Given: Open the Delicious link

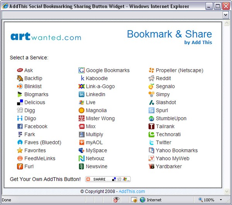Looking at the screenshot, I should click(35, 102).
